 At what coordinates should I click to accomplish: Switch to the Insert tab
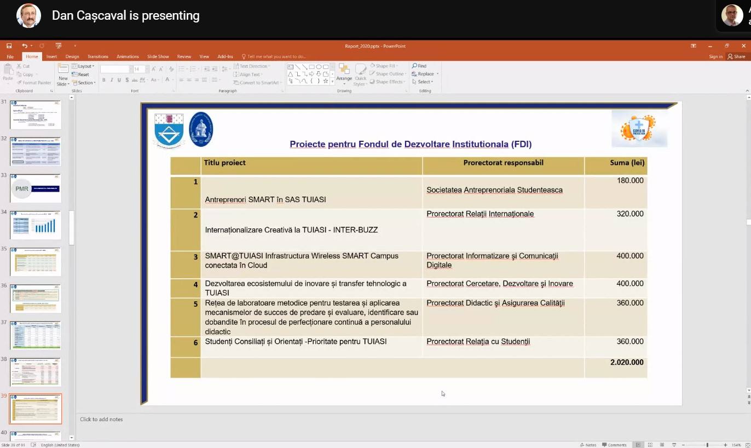pyautogui.click(x=51, y=56)
